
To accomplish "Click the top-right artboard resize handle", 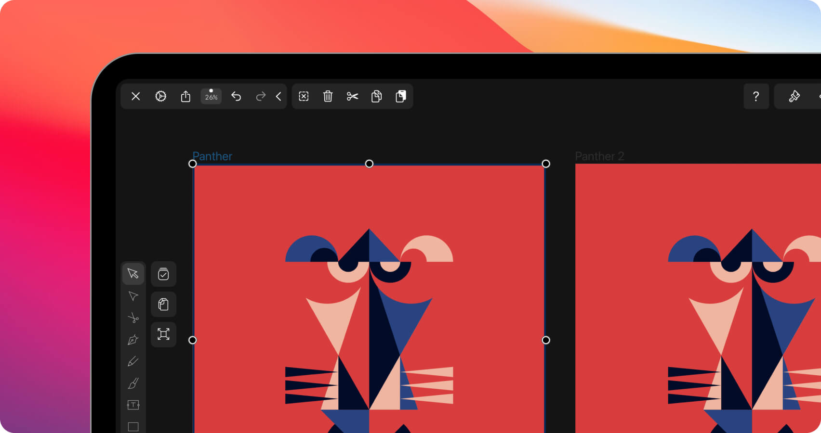I will [546, 164].
